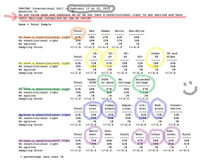209x165 pixels.
Task: Click the "Rural" column header
Action: tap(186, 134)
